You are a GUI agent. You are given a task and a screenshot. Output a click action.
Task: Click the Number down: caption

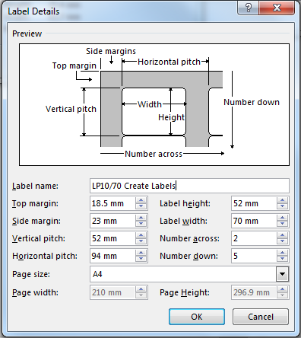(x=189, y=256)
